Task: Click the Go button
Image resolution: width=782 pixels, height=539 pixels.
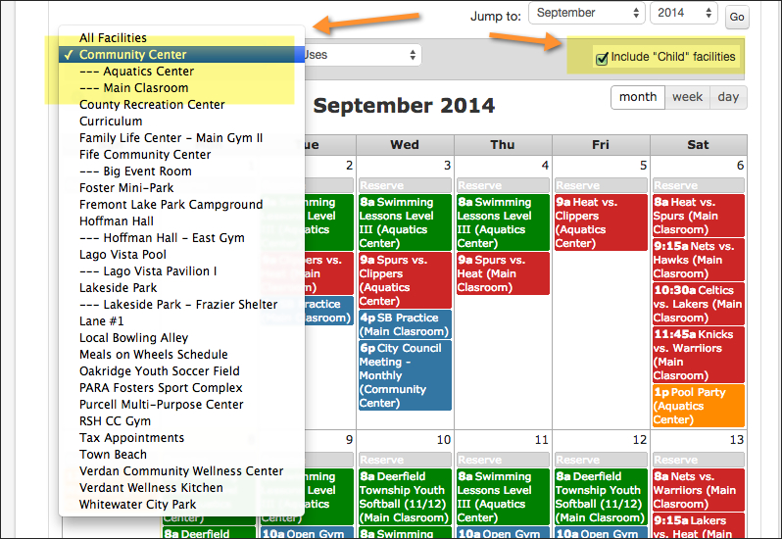Action: point(737,17)
